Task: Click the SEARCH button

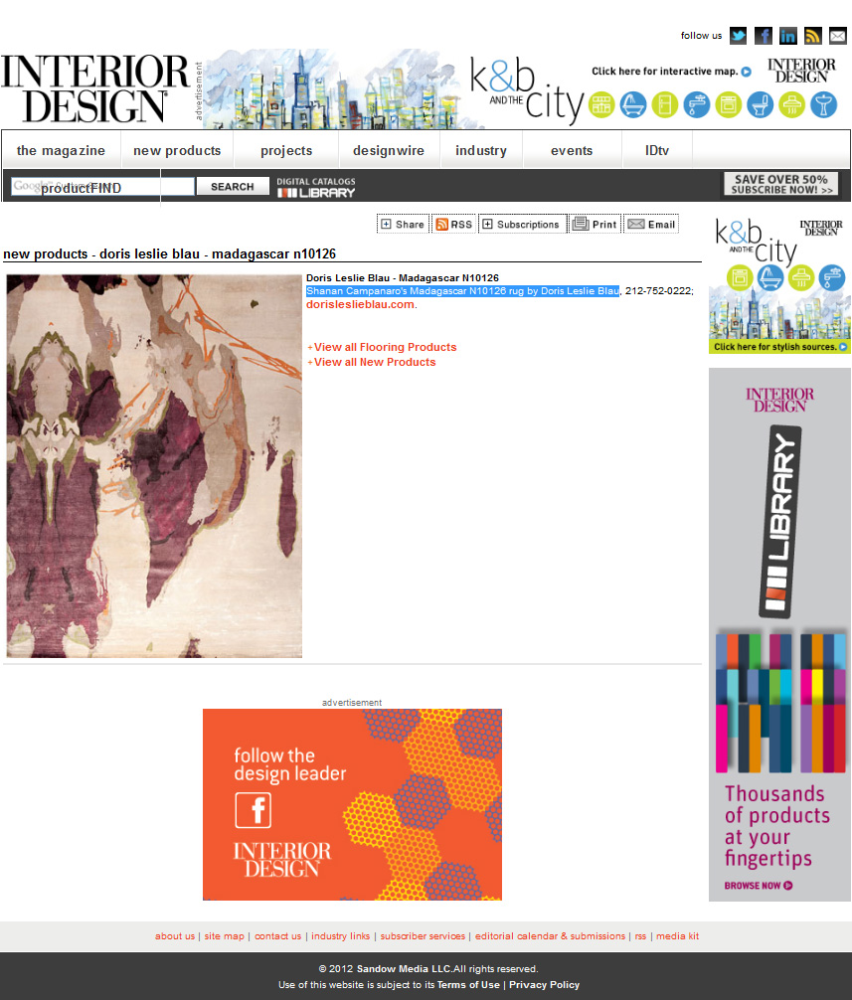Action: [x=233, y=186]
